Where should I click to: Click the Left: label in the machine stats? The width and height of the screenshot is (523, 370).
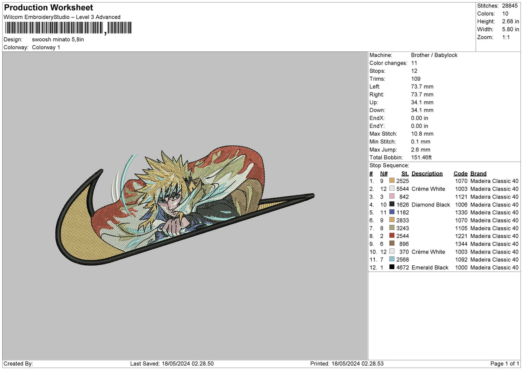coord(375,87)
